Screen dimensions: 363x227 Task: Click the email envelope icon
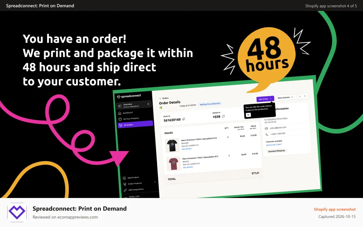point(267,128)
